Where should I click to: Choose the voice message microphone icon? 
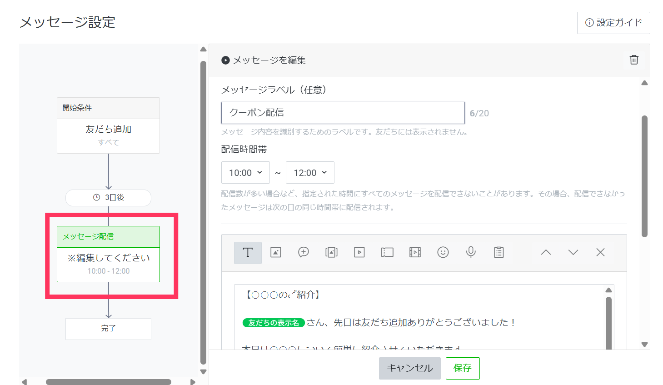click(x=471, y=253)
